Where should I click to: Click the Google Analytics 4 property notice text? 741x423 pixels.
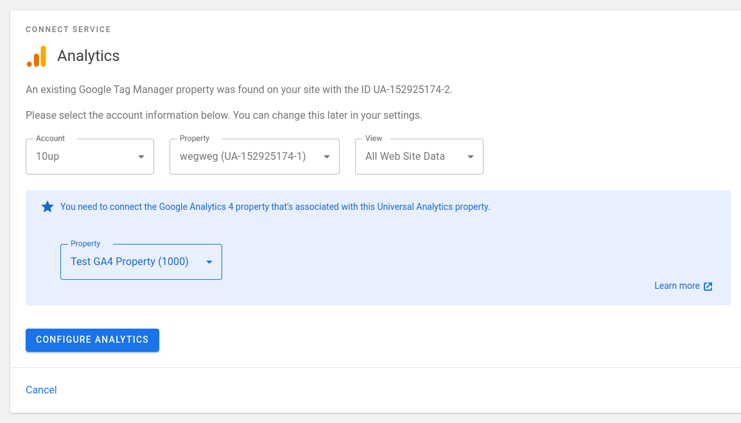coord(275,207)
